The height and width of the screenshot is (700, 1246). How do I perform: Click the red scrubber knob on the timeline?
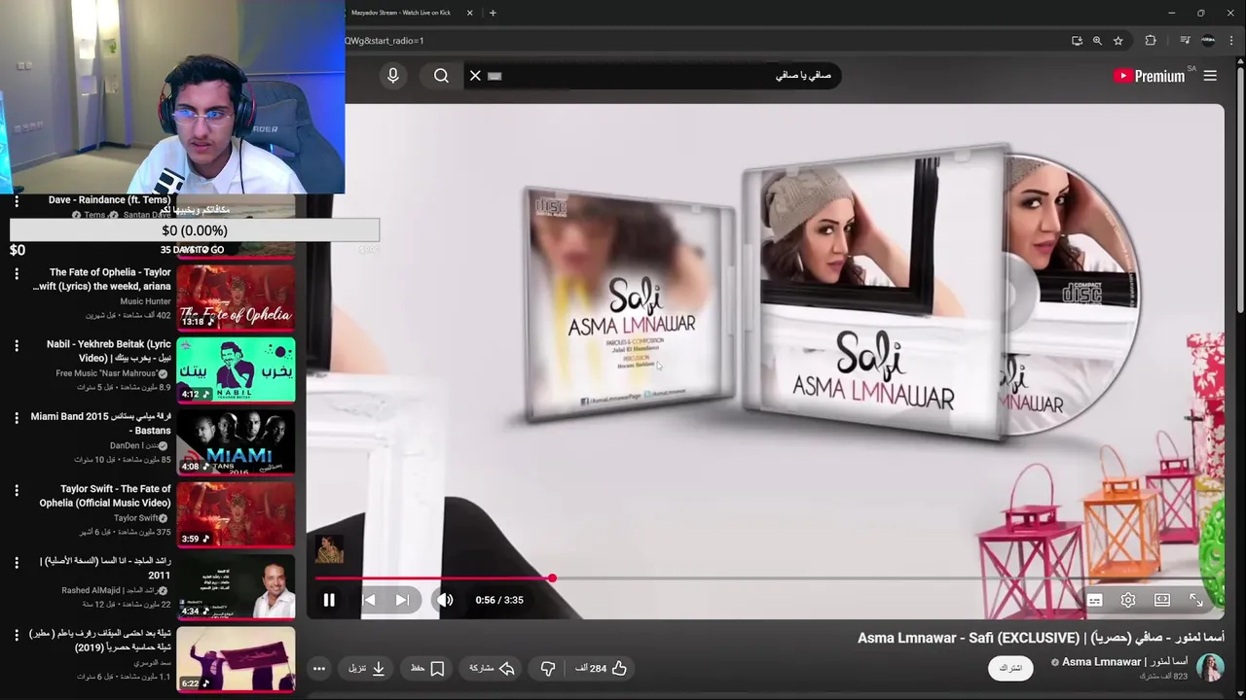[552, 578]
